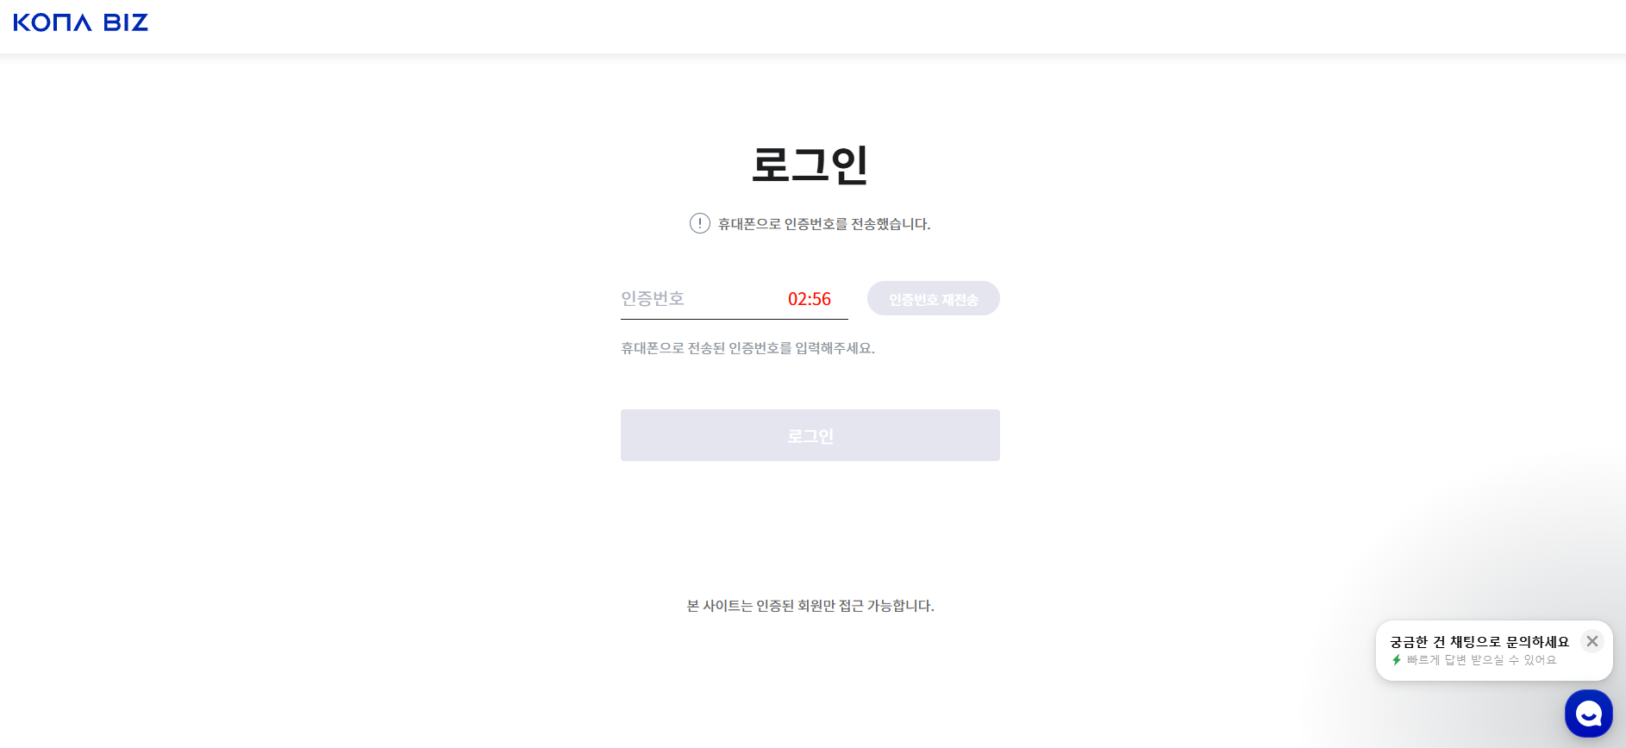Click the green lightning bolt icon
The height and width of the screenshot is (748, 1626).
[1397, 660]
